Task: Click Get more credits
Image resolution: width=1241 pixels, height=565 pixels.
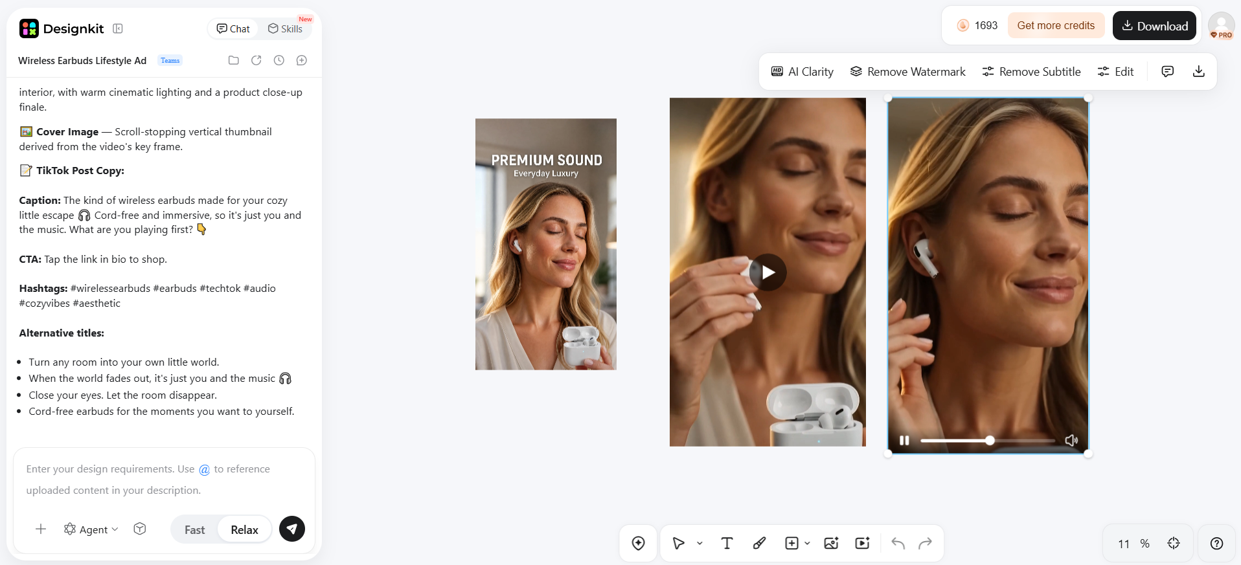Action: [x=1056, y=26]
